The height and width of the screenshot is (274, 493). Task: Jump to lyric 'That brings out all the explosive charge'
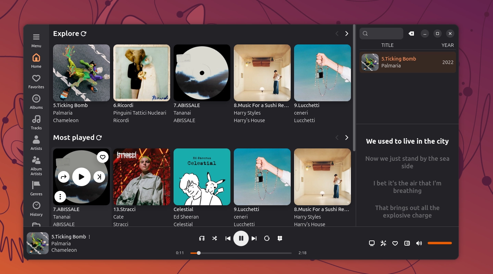(407, 211)
